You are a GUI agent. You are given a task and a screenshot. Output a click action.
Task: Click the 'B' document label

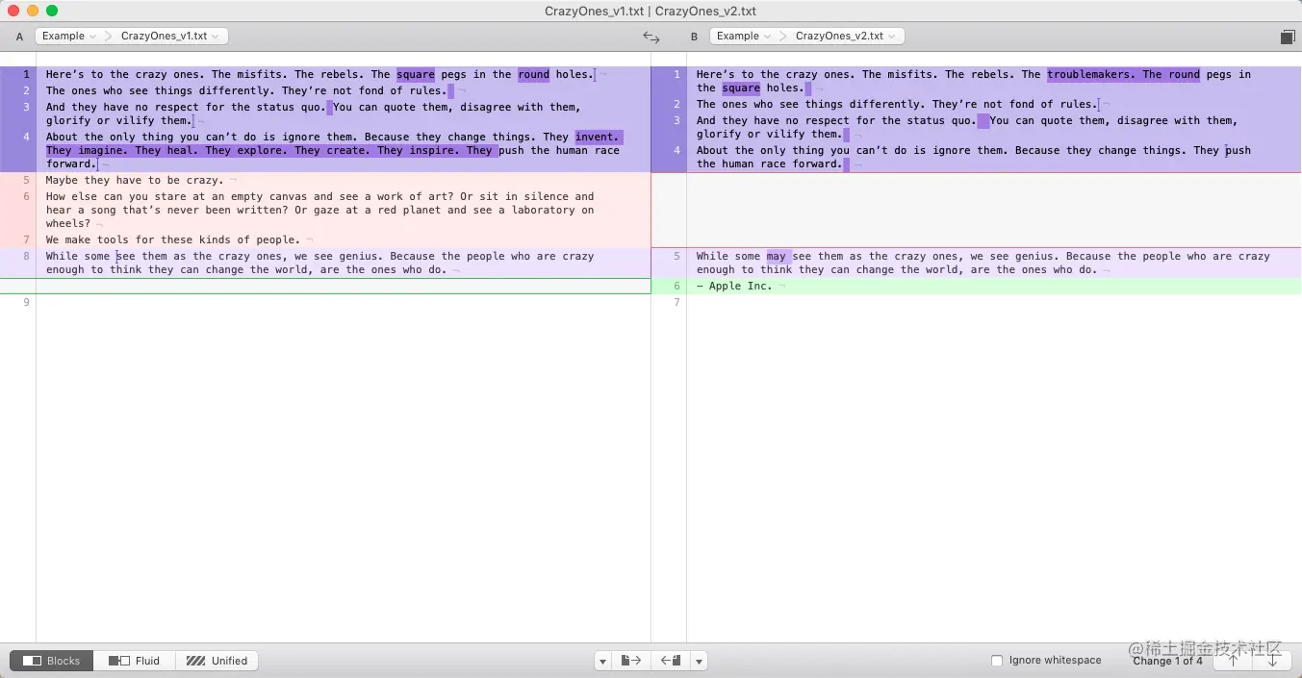(x=694, y=38)
